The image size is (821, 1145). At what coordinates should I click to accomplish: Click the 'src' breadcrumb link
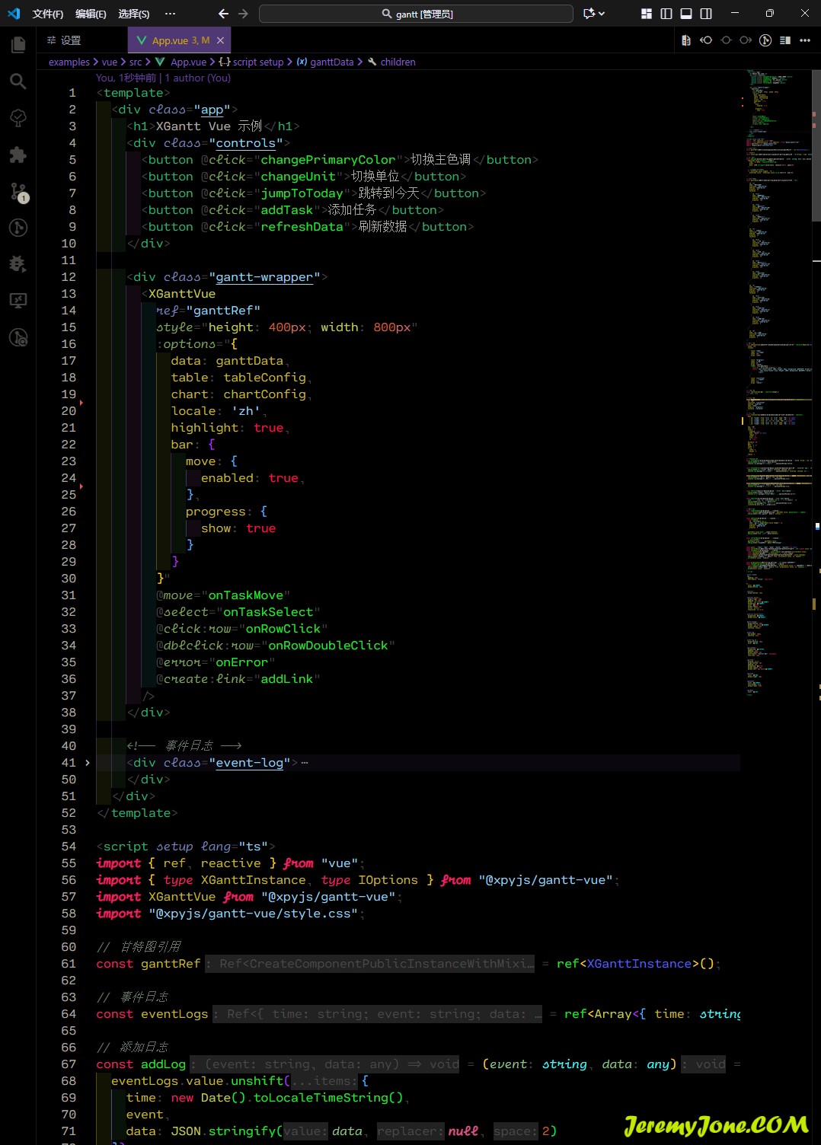(x=136, y=62)
